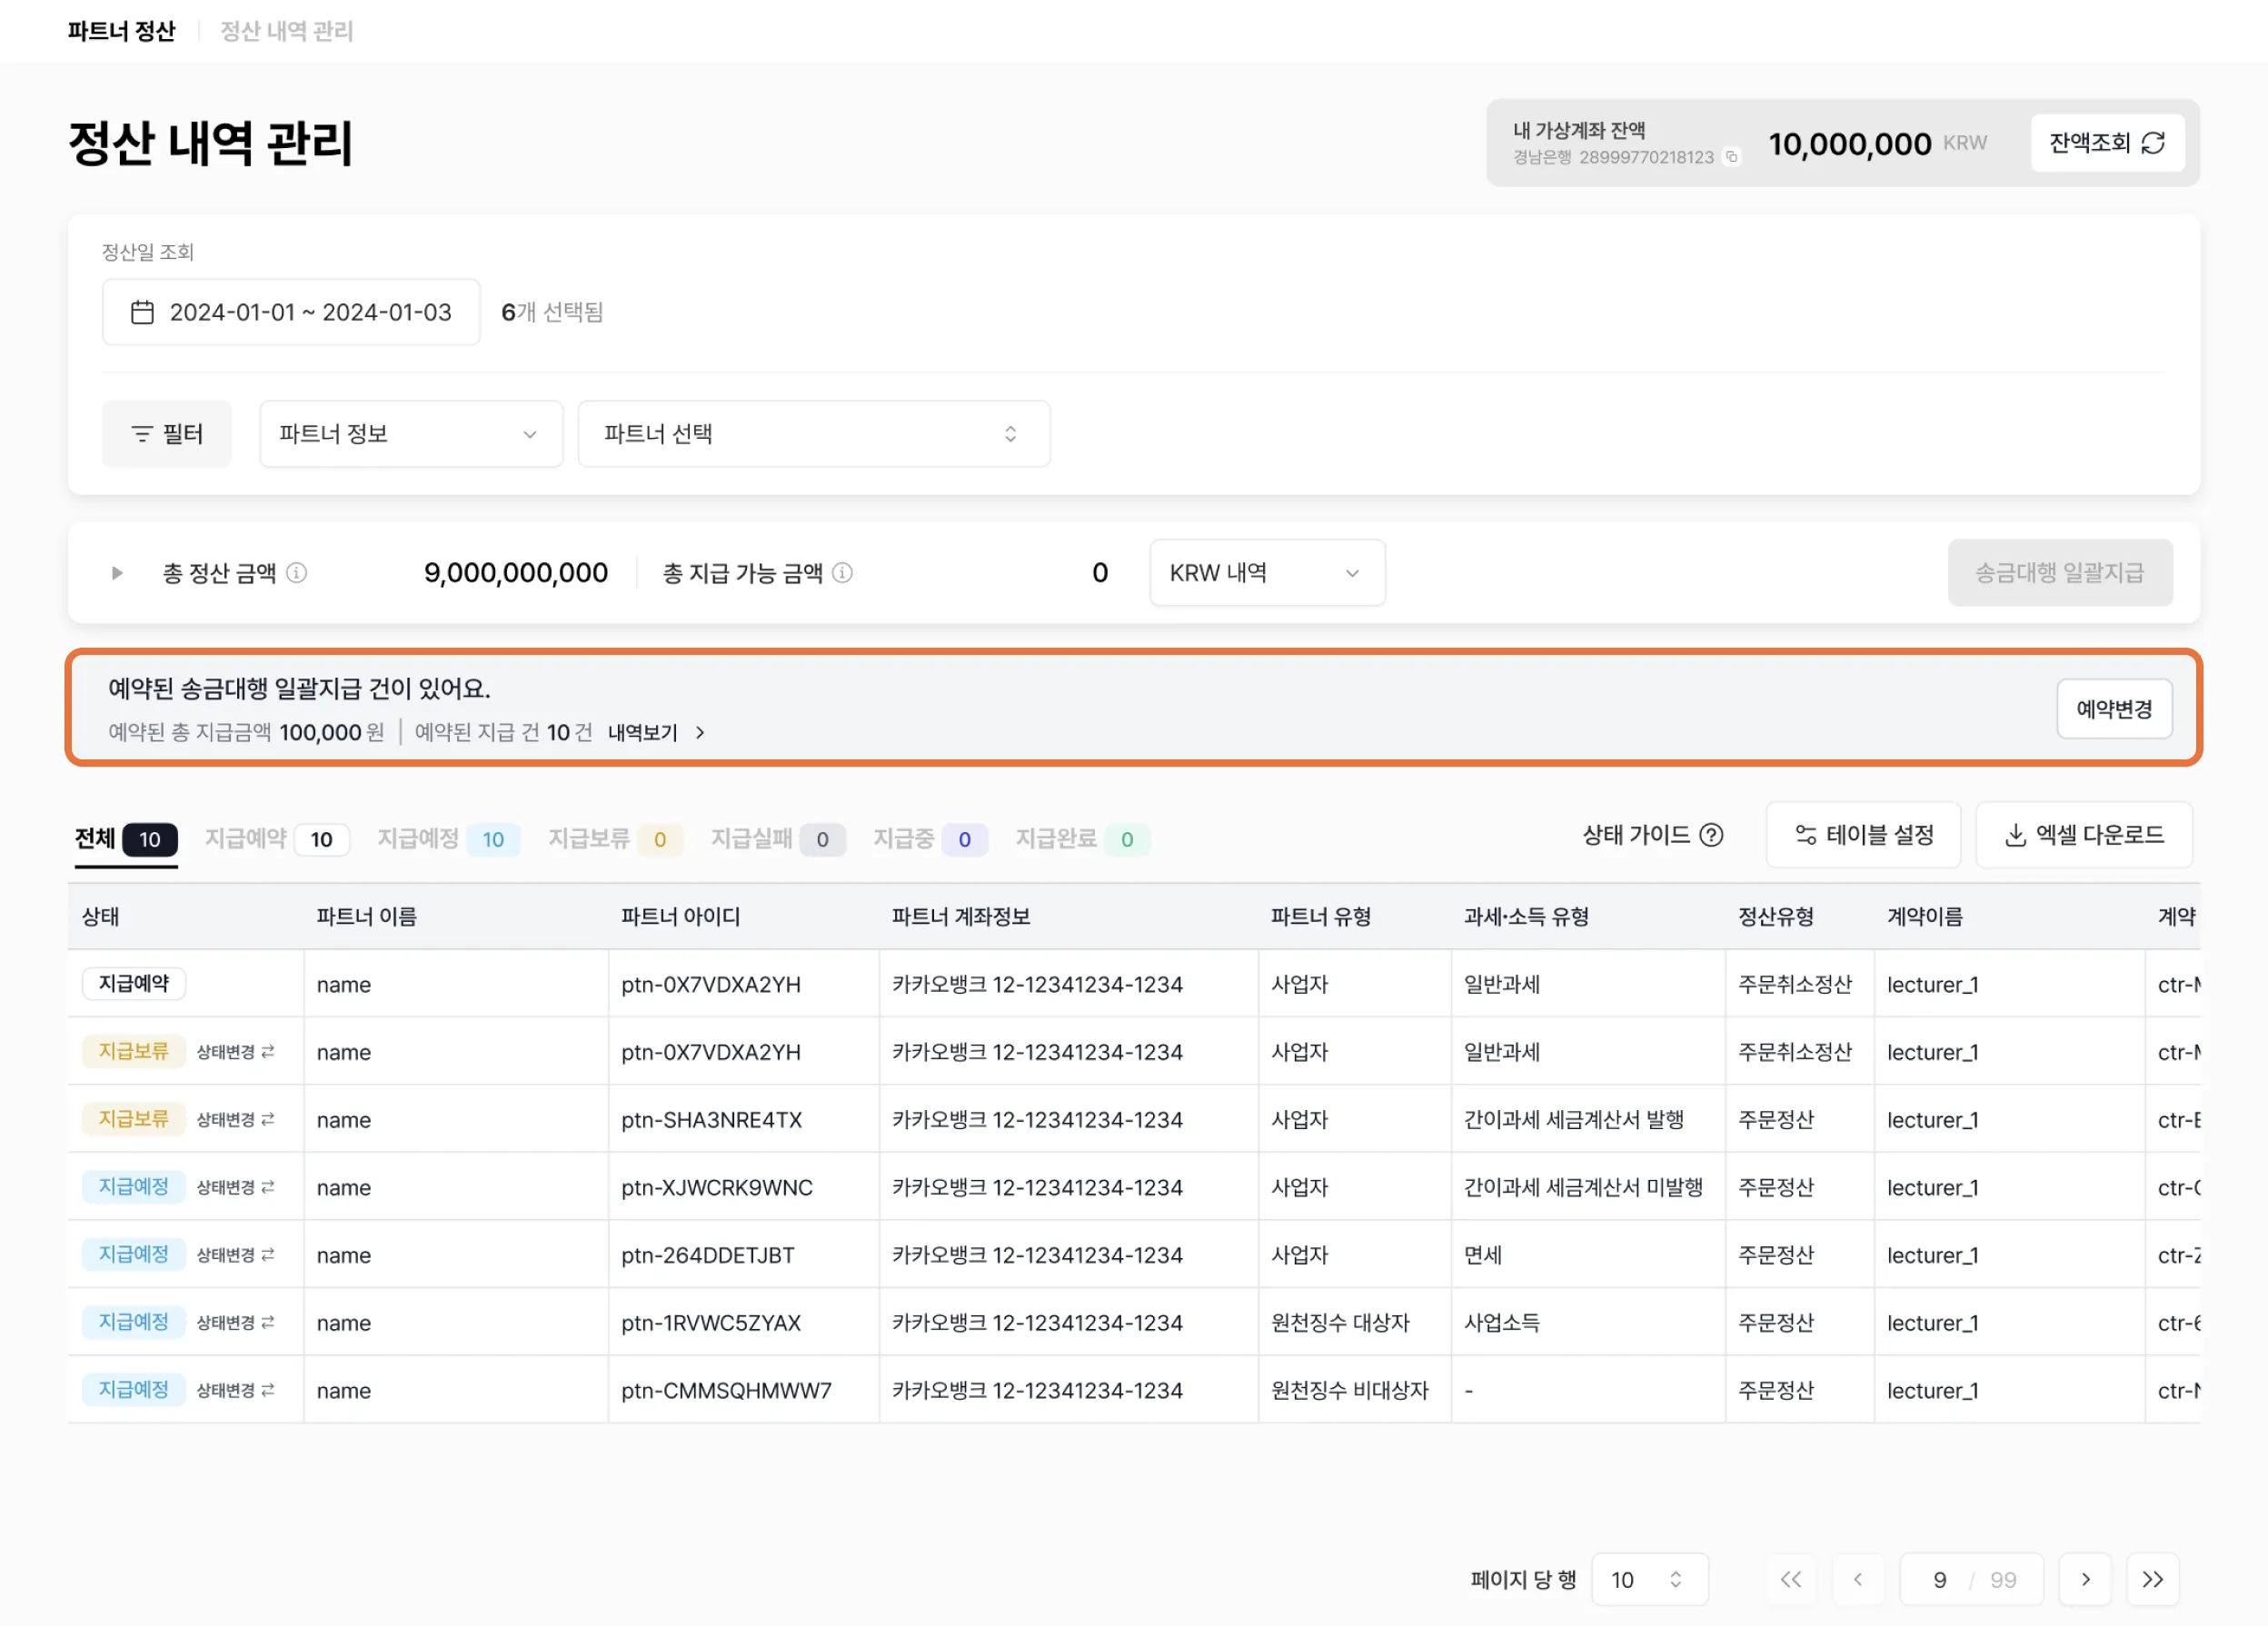This screenshot has width=2268, height=1626.
Task: Go to last page with double-arrow icon
Action: 2152,1579
